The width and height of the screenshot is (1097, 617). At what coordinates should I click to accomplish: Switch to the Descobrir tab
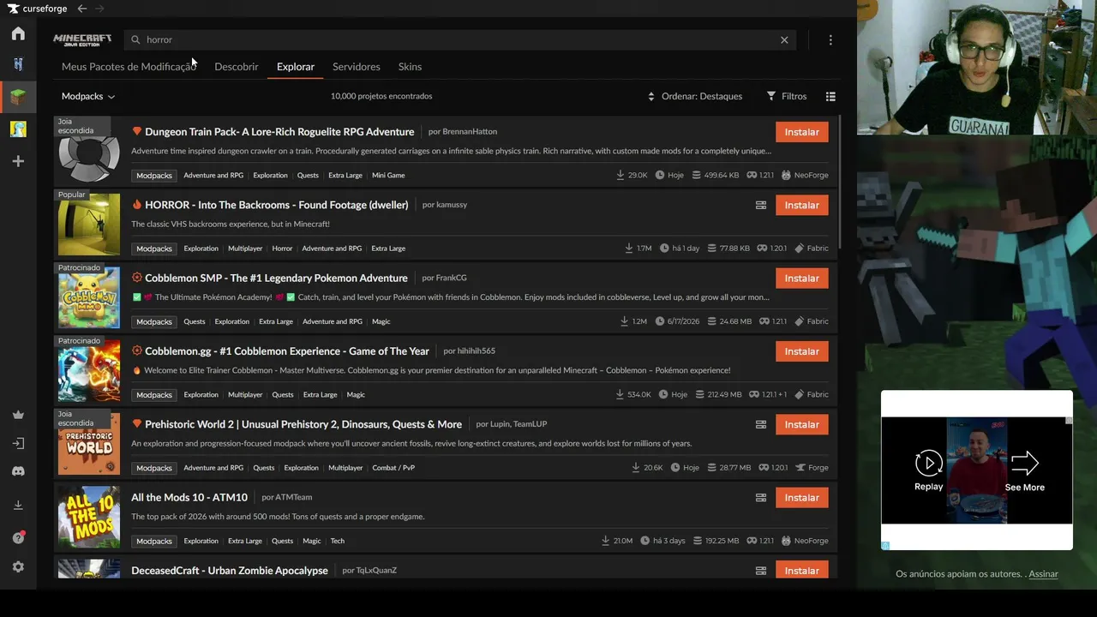click(x=237, y=67)
